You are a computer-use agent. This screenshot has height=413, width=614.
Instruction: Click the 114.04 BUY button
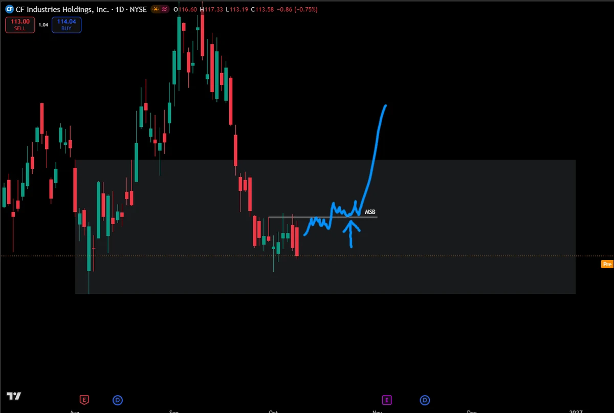(67, 25)
